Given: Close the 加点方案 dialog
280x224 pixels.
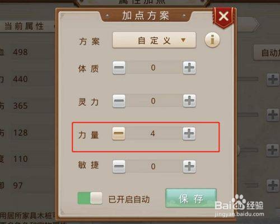Looking at the screenshot, I should tap(223, 16).
